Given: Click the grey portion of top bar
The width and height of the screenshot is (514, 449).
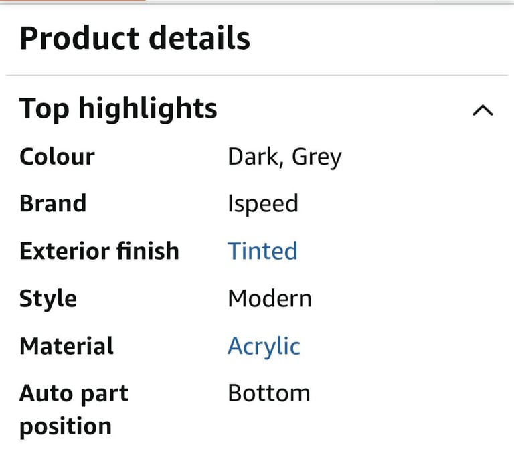Looking at the screenshot, I should coord(330,1).
